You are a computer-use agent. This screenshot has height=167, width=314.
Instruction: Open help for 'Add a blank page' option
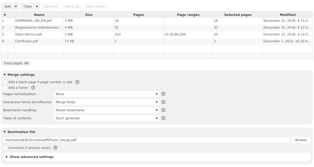(x=77, y=82)
